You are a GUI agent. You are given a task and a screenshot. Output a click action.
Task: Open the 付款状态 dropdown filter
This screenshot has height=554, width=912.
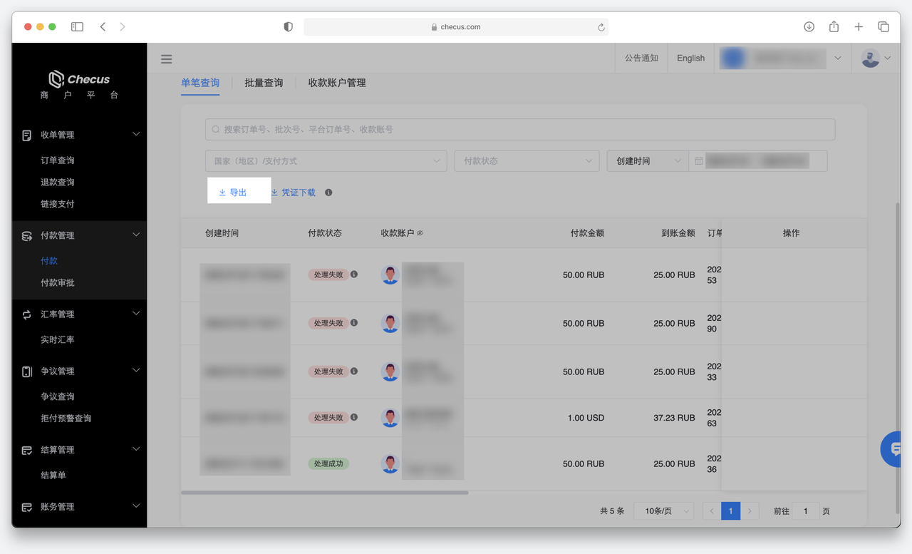tap(527, 161)
